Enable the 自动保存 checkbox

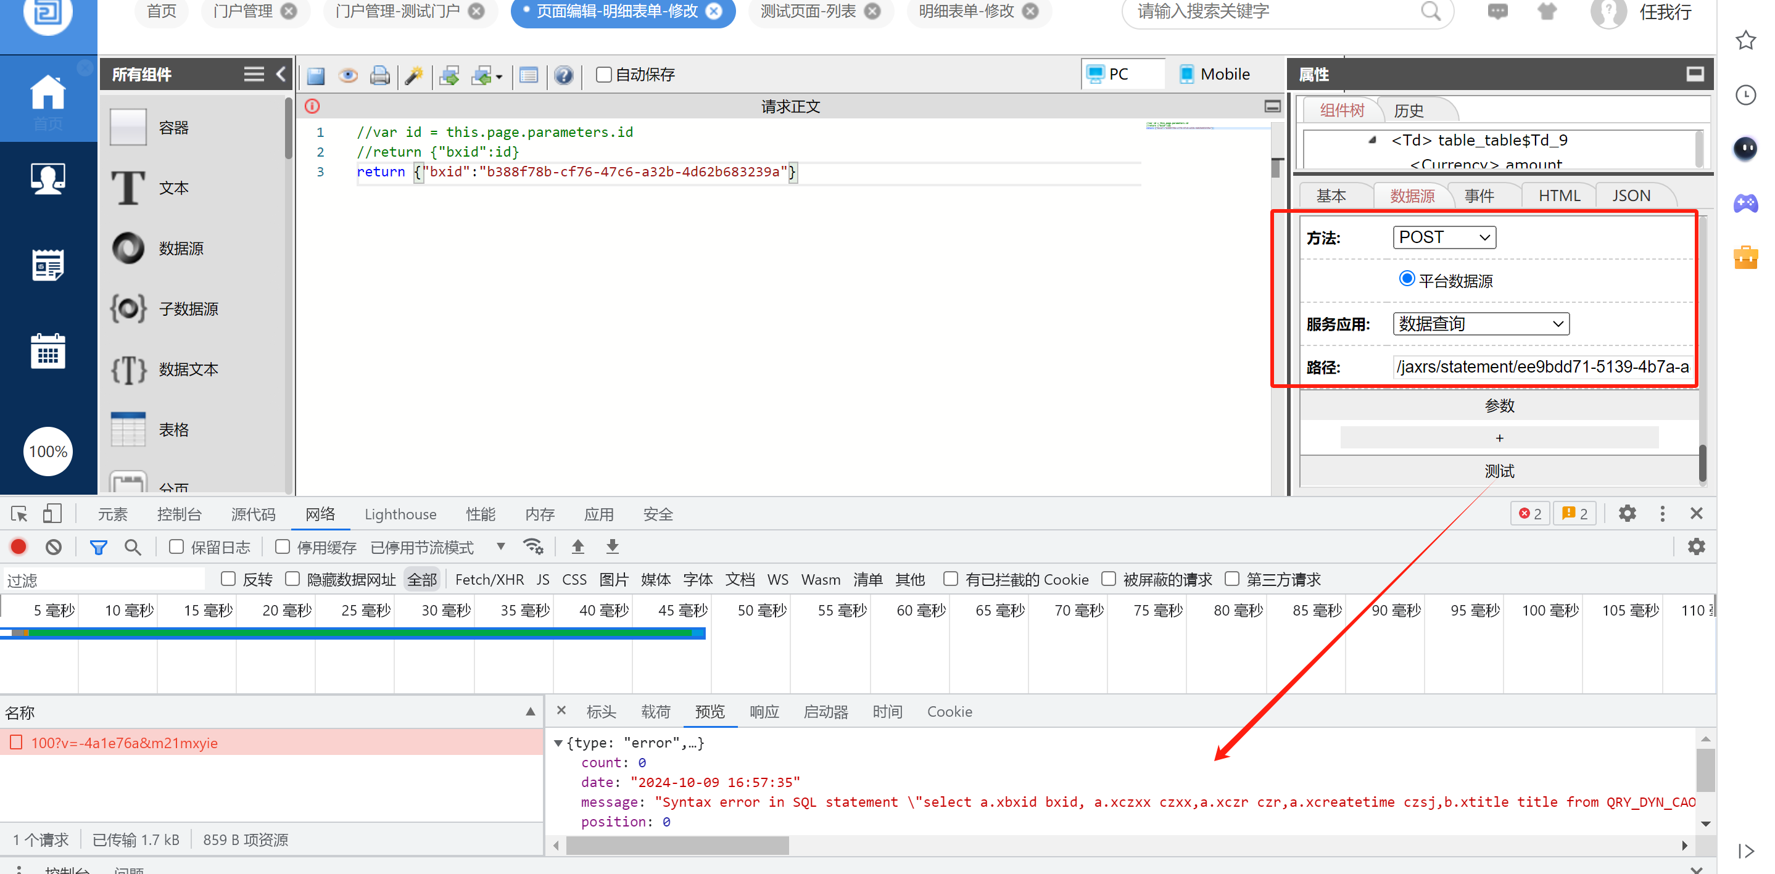coord(603,75)
